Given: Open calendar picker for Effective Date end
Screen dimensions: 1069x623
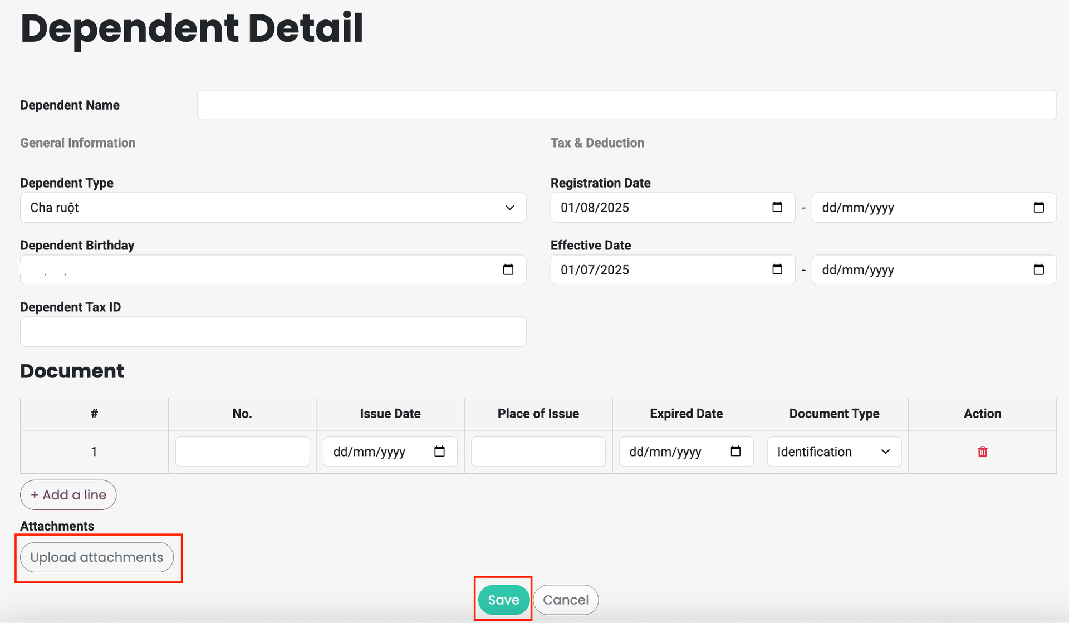Looking at the screenshot, I should 1038,269.
